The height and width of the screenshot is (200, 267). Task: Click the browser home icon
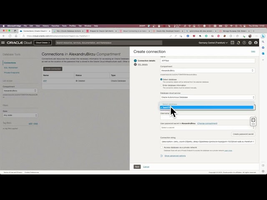point(16,36)
